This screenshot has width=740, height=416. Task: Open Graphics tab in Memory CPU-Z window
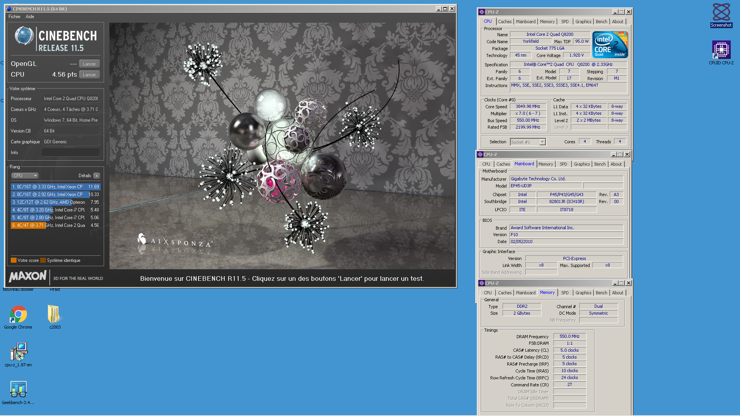(x=583, y=293)
